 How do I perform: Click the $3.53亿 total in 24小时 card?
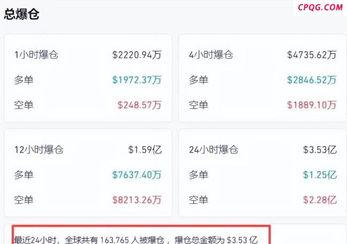click(320, 150)
